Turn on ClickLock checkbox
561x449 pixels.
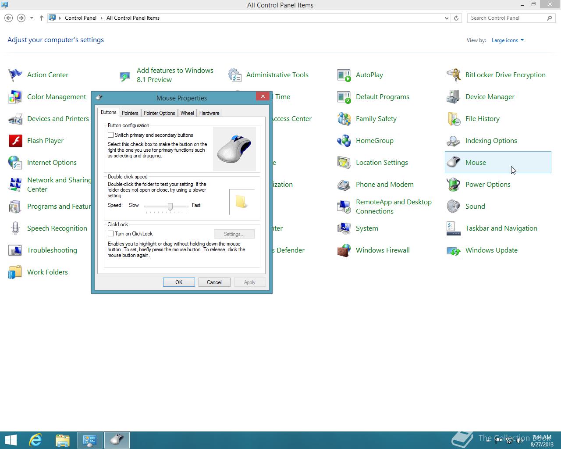tap(111, 234)
